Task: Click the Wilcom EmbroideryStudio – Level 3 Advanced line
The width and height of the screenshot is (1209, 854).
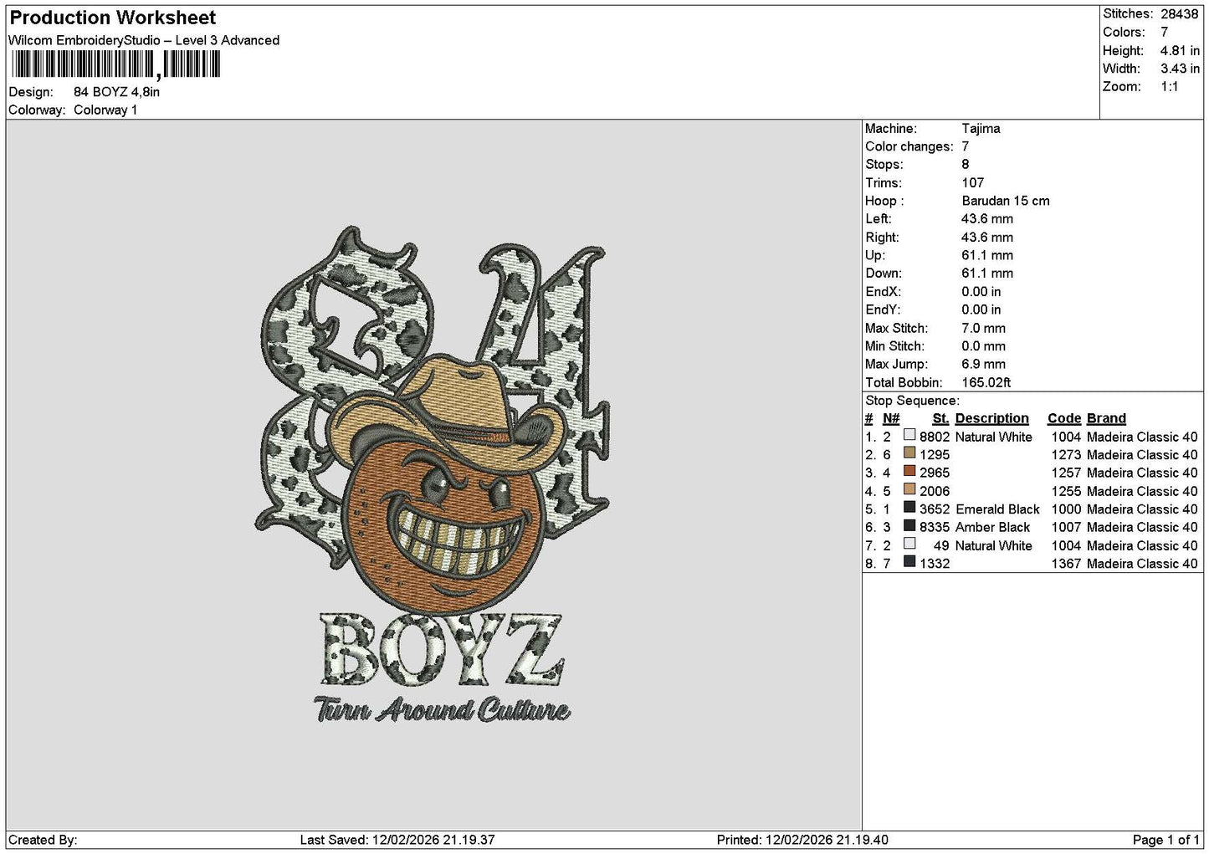Action: (x=144, y=40)
